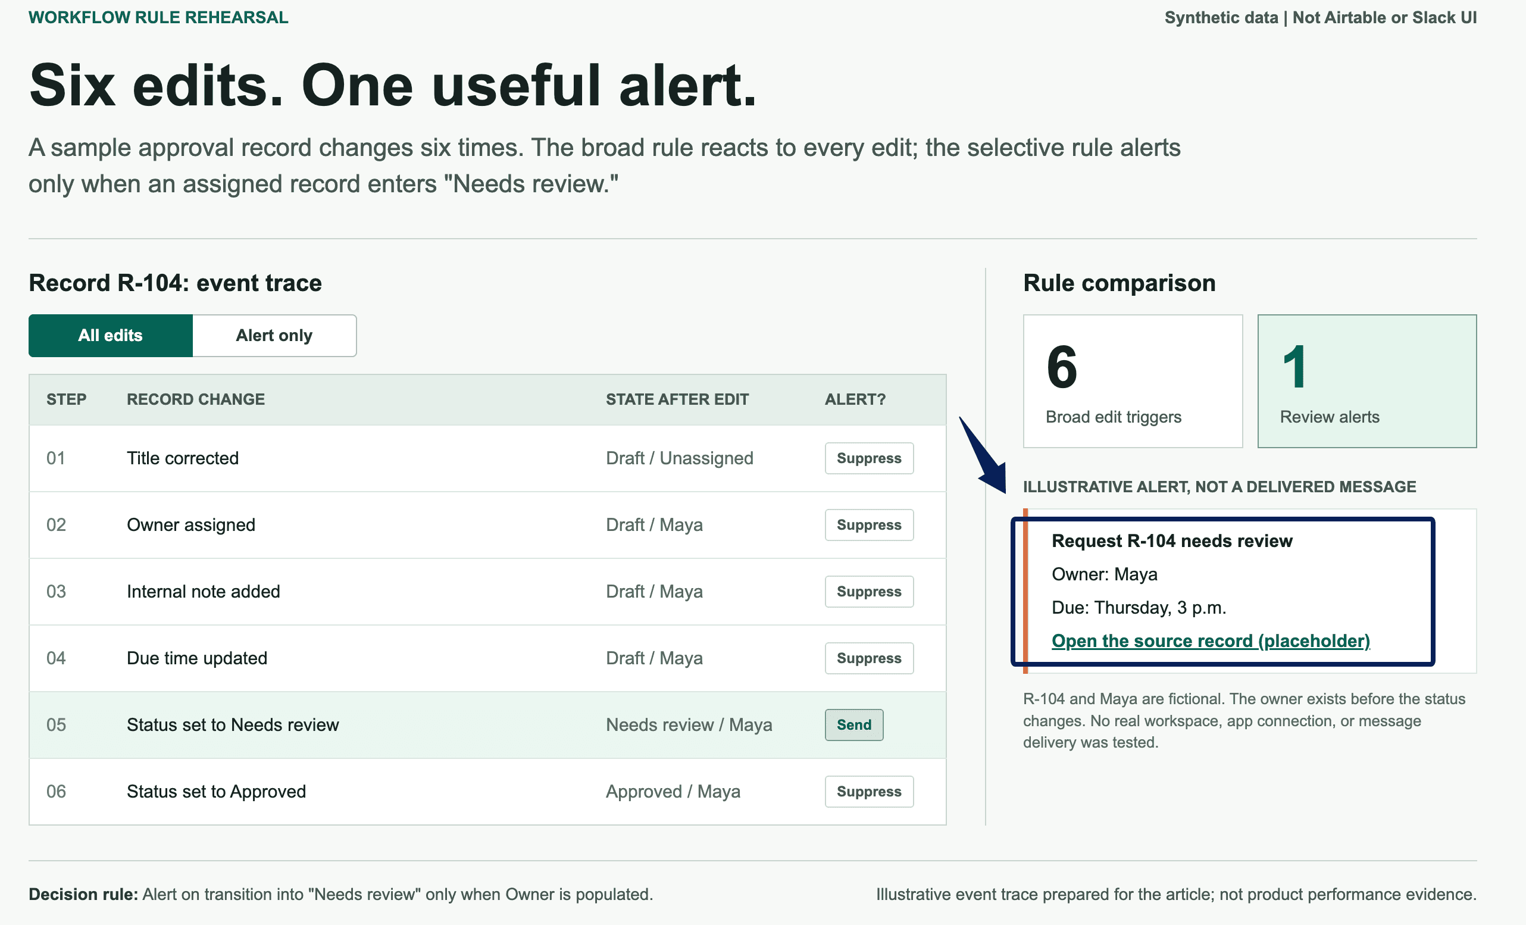
Task: Click the 'Approved / Maya' state cell
Action: point(673,791)
